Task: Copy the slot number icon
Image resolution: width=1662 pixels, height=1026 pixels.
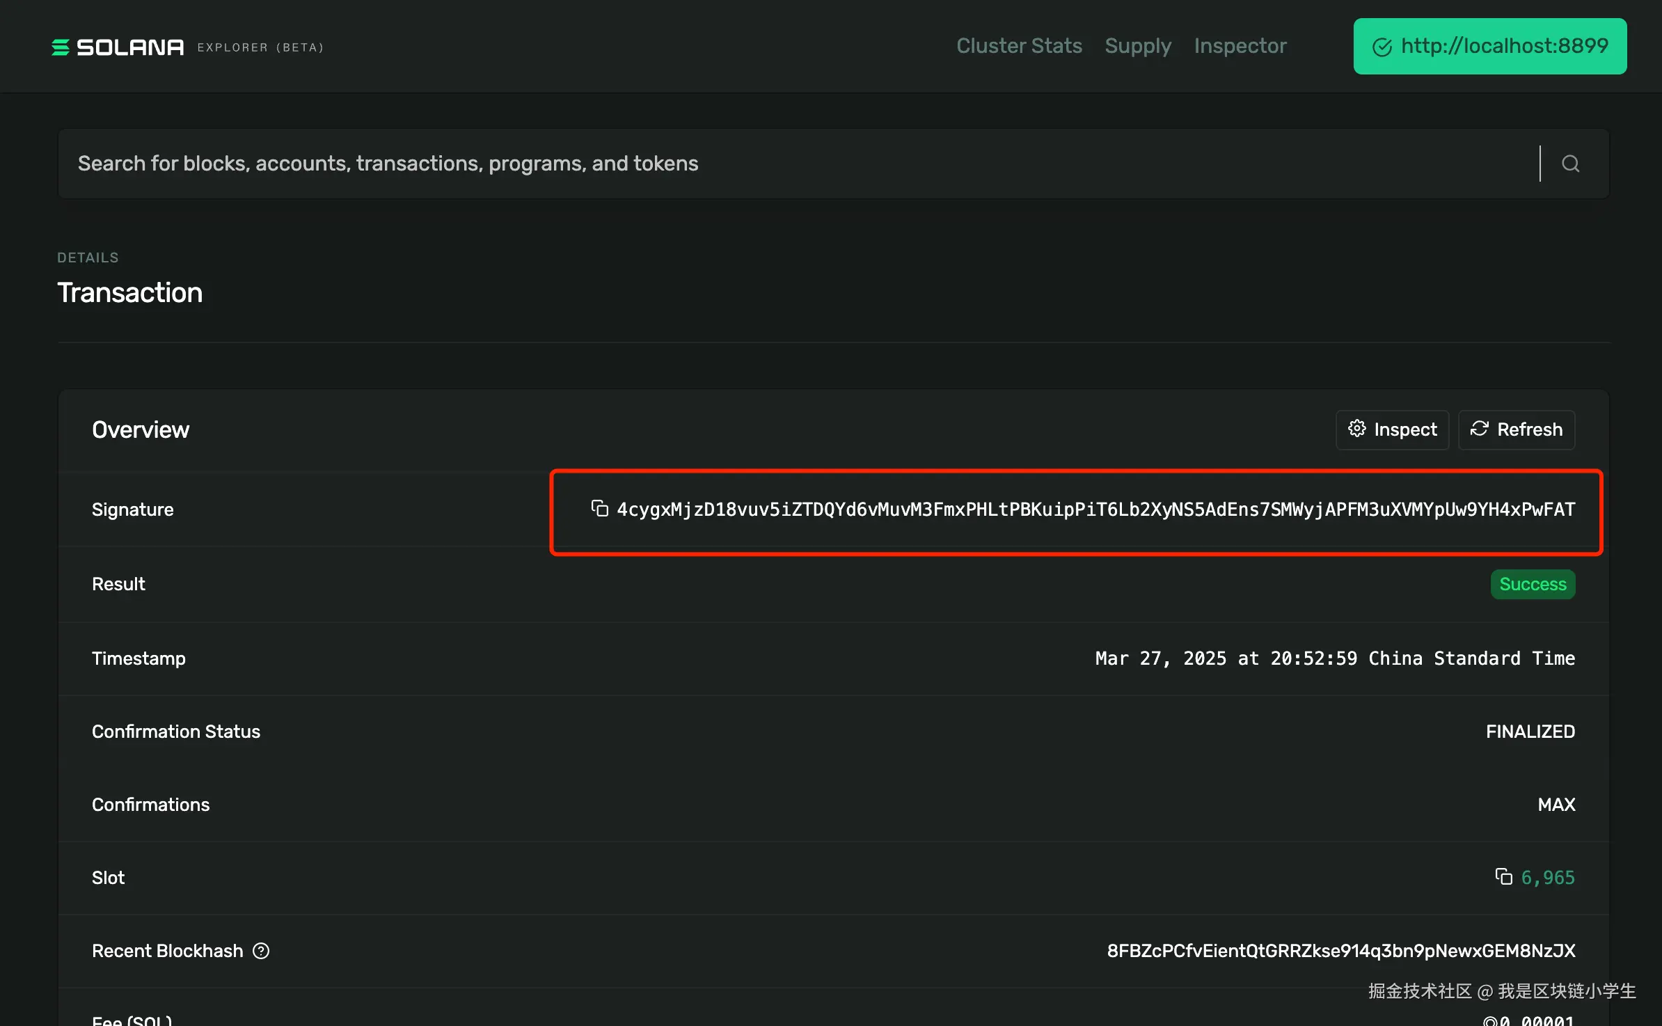Action: tap(1503, 876)
